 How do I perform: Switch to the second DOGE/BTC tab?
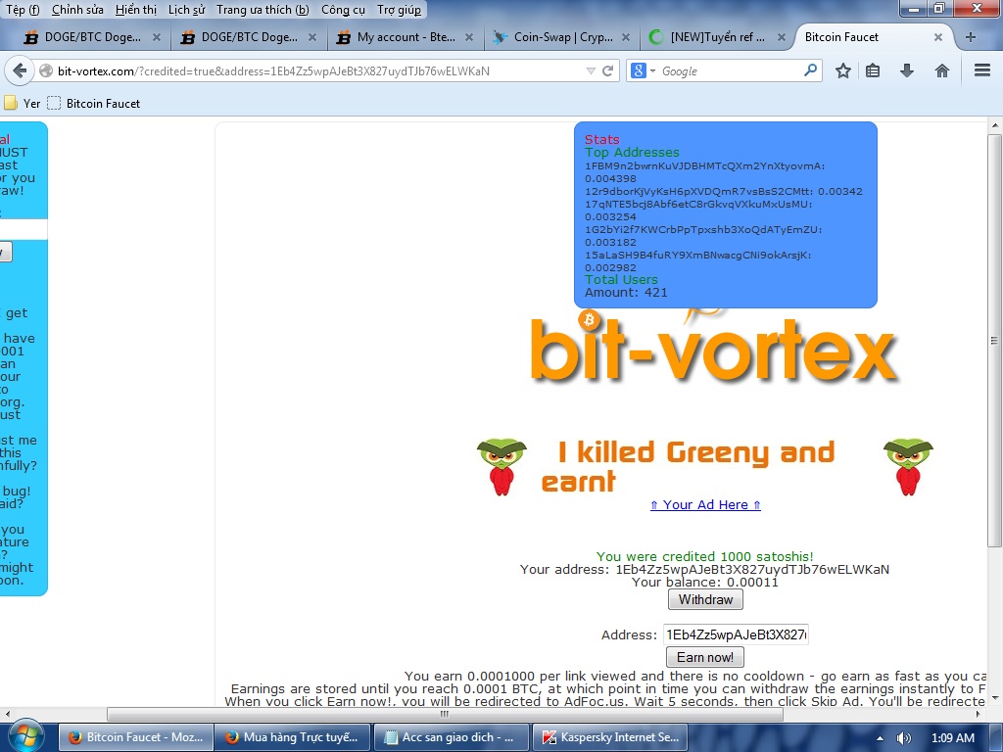[248, 37]
